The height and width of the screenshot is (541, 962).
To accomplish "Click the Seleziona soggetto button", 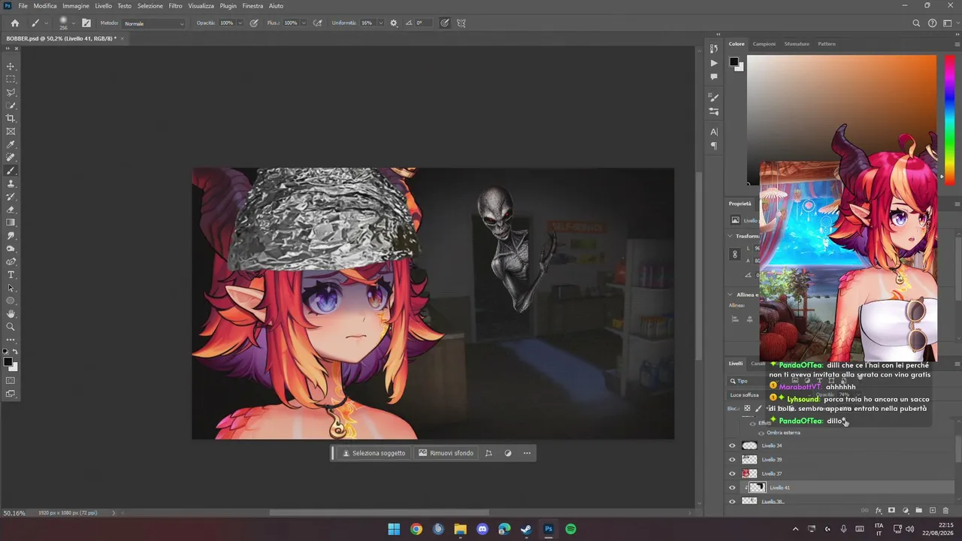I will click(x=374, y=453).
